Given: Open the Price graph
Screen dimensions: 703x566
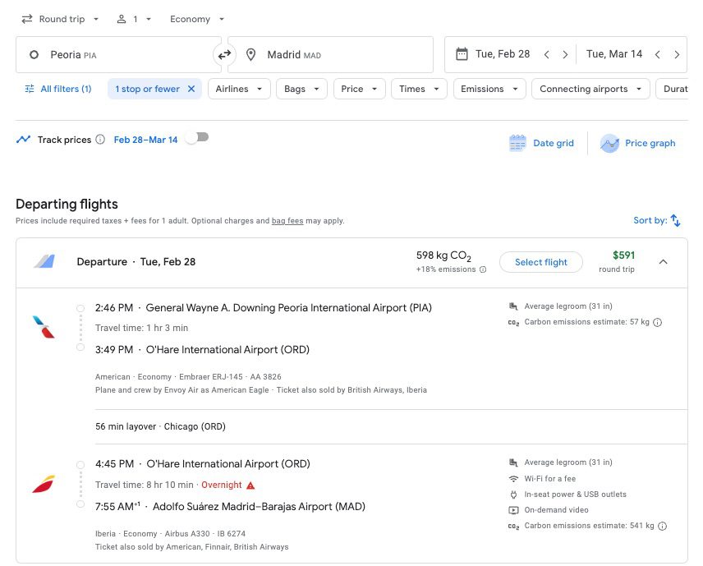Looking at the screenshot, I should (638, 143).
